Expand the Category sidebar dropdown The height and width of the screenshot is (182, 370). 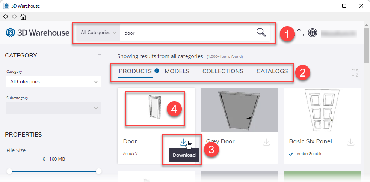point(54,81)
